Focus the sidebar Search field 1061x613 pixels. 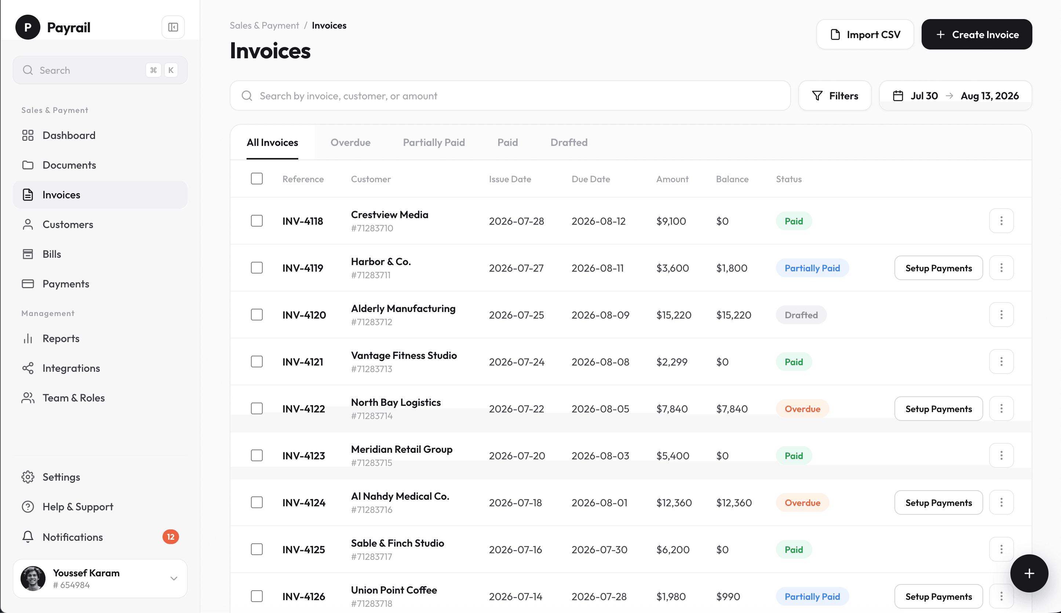click(100, 70)
